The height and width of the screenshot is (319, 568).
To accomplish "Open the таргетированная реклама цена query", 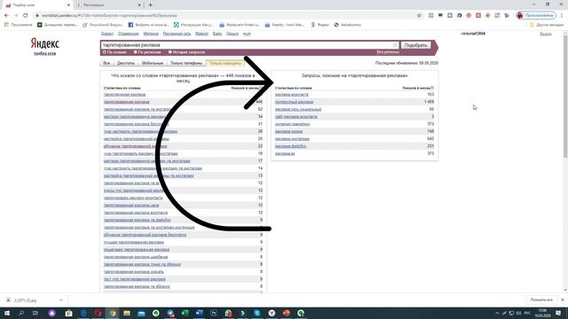I will tap(131, 205).
